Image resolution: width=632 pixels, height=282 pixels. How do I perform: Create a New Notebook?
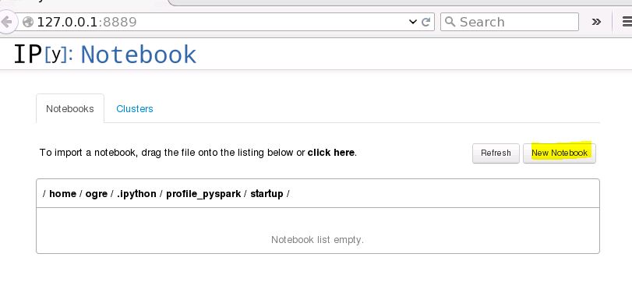click(x=560, y=153)
